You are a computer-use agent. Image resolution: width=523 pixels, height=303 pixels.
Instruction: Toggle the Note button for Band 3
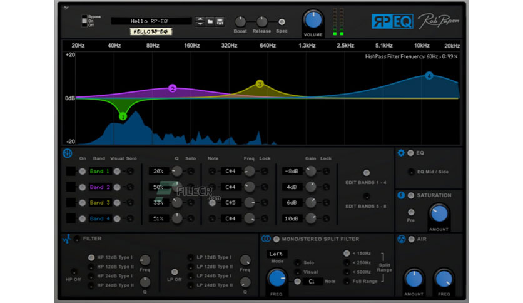tap(212, 203)
